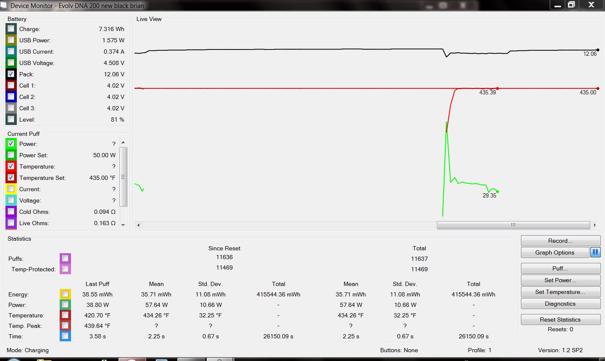Viewport: 605px width, 361px height.
Task: Open the Record dialog
Action: (x=560, y=241)
